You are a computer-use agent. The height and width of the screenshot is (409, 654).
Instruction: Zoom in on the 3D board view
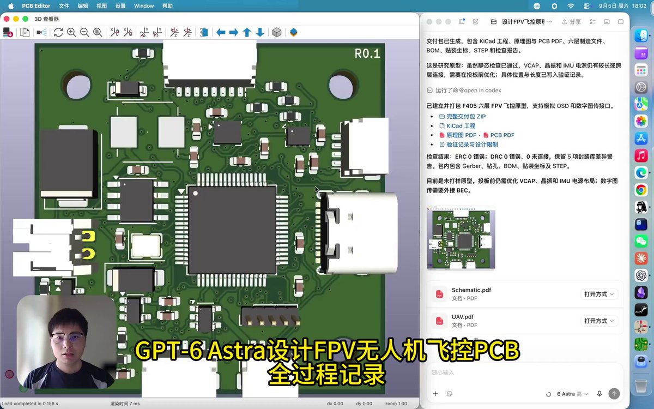(71, 32)
